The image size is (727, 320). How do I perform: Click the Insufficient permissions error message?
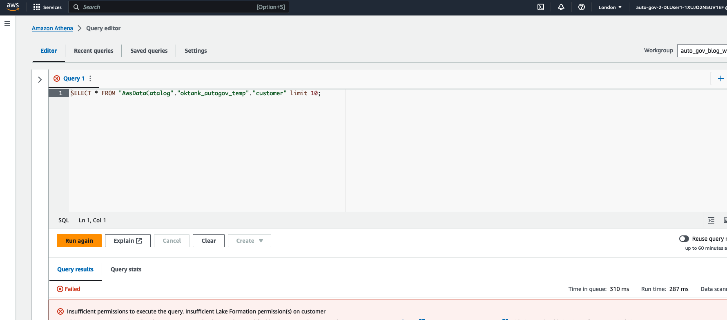(x=196, y=311)
